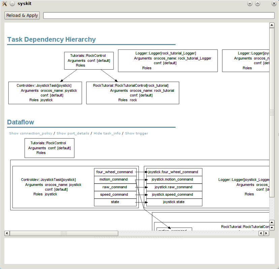Viewport: 279px width, 269px height.
Task: Select the RockTutorial::RockTutorialControl[rock_tutorial] node
Action: (132, 93)
